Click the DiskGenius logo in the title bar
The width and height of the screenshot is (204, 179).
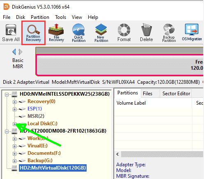point(6,7)
